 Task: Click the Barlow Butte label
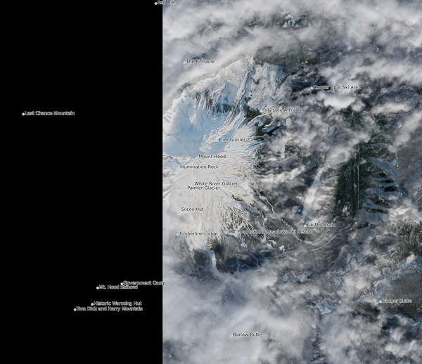click(x=248, y=334)
